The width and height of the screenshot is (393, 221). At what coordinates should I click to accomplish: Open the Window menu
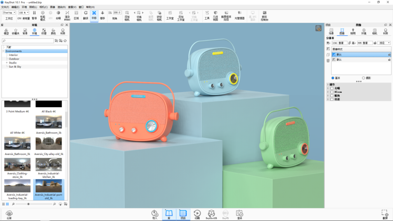(81, 7)
